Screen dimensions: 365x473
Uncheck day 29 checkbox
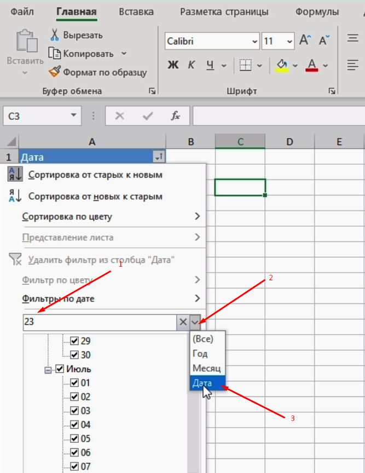(x=74, y=341)
